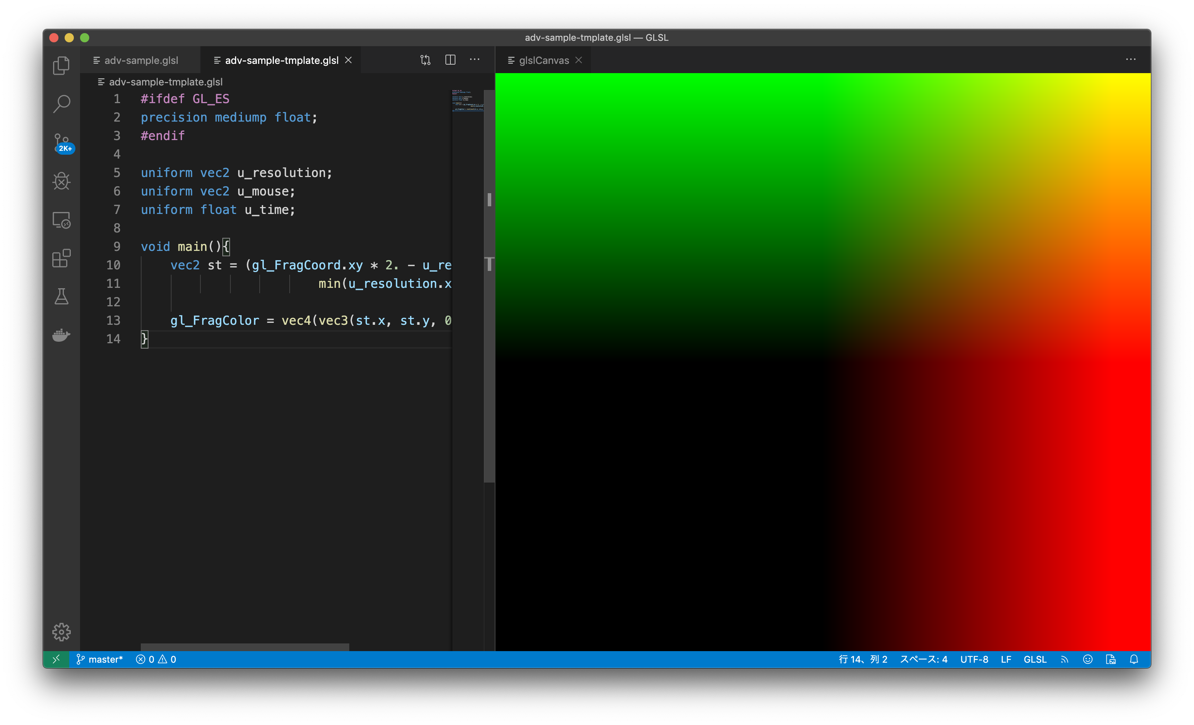Image resolution: width=1194 pixels, height=725 pixels.
Task: Open the Explorer view
Action: click(x=62, y=65)
